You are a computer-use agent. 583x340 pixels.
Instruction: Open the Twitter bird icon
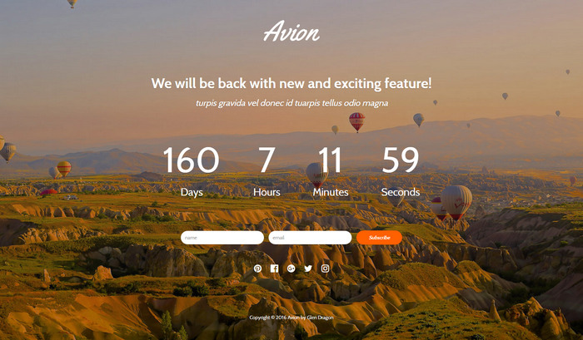coord(308,269)
